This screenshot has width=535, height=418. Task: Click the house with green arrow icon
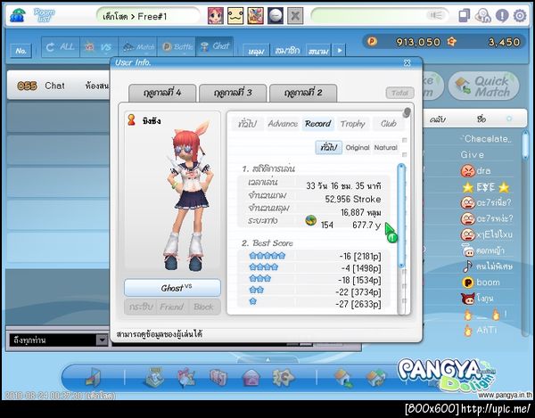pos(343,377)
